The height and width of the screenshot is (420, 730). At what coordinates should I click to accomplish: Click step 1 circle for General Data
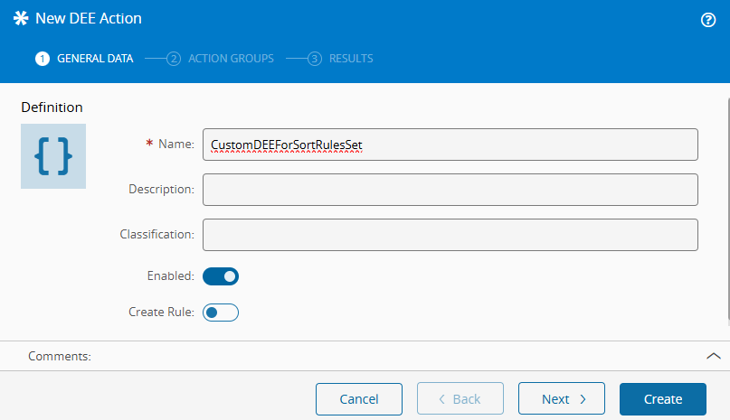[42, 59]
